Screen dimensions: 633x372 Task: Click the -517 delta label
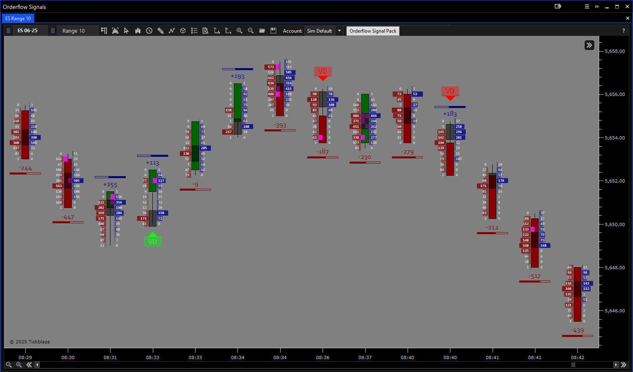[x=535, y=276]
